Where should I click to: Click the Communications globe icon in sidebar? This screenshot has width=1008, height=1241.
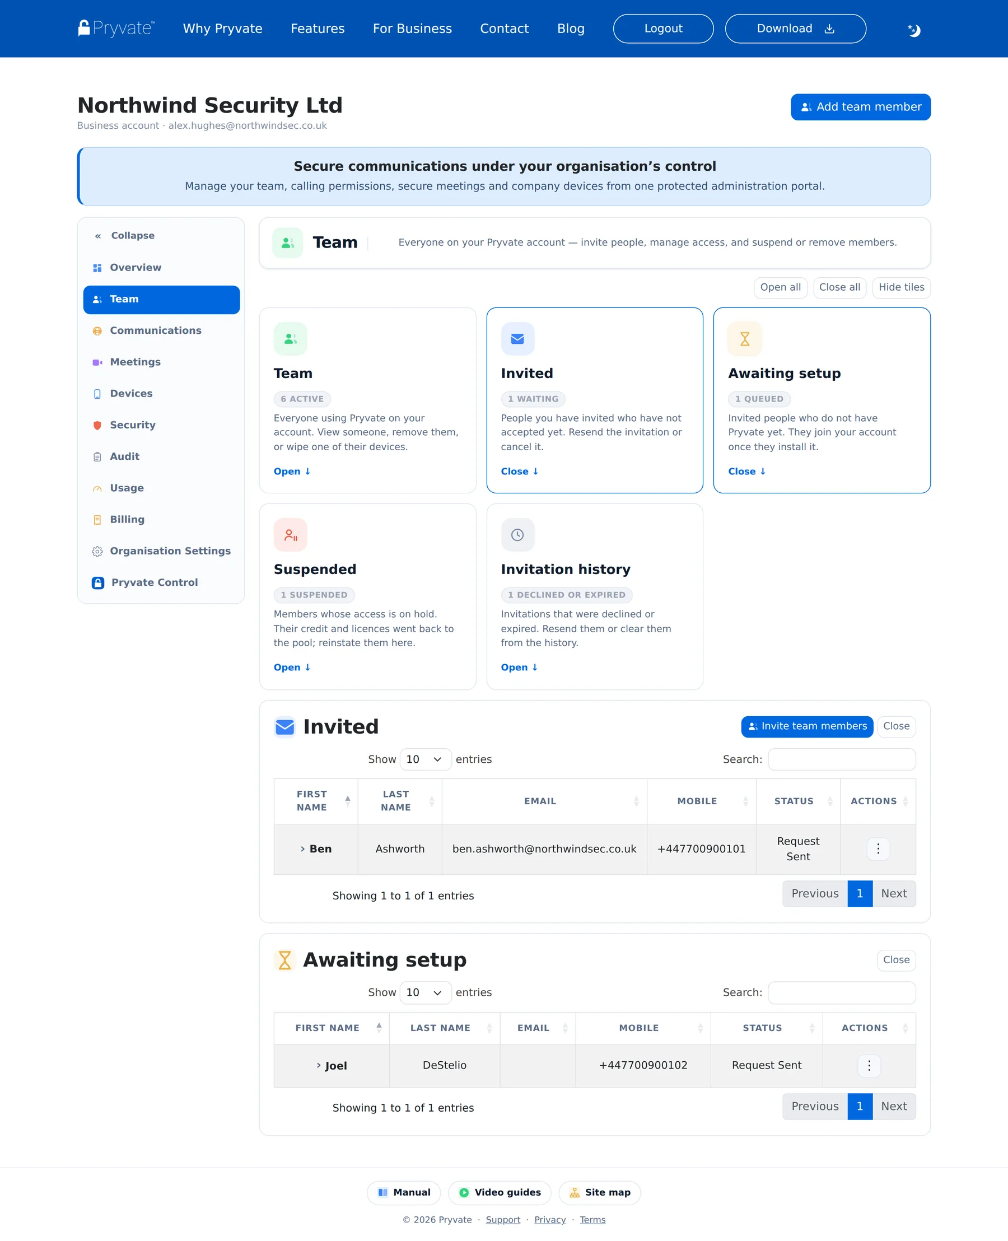[x=97, y=330]
